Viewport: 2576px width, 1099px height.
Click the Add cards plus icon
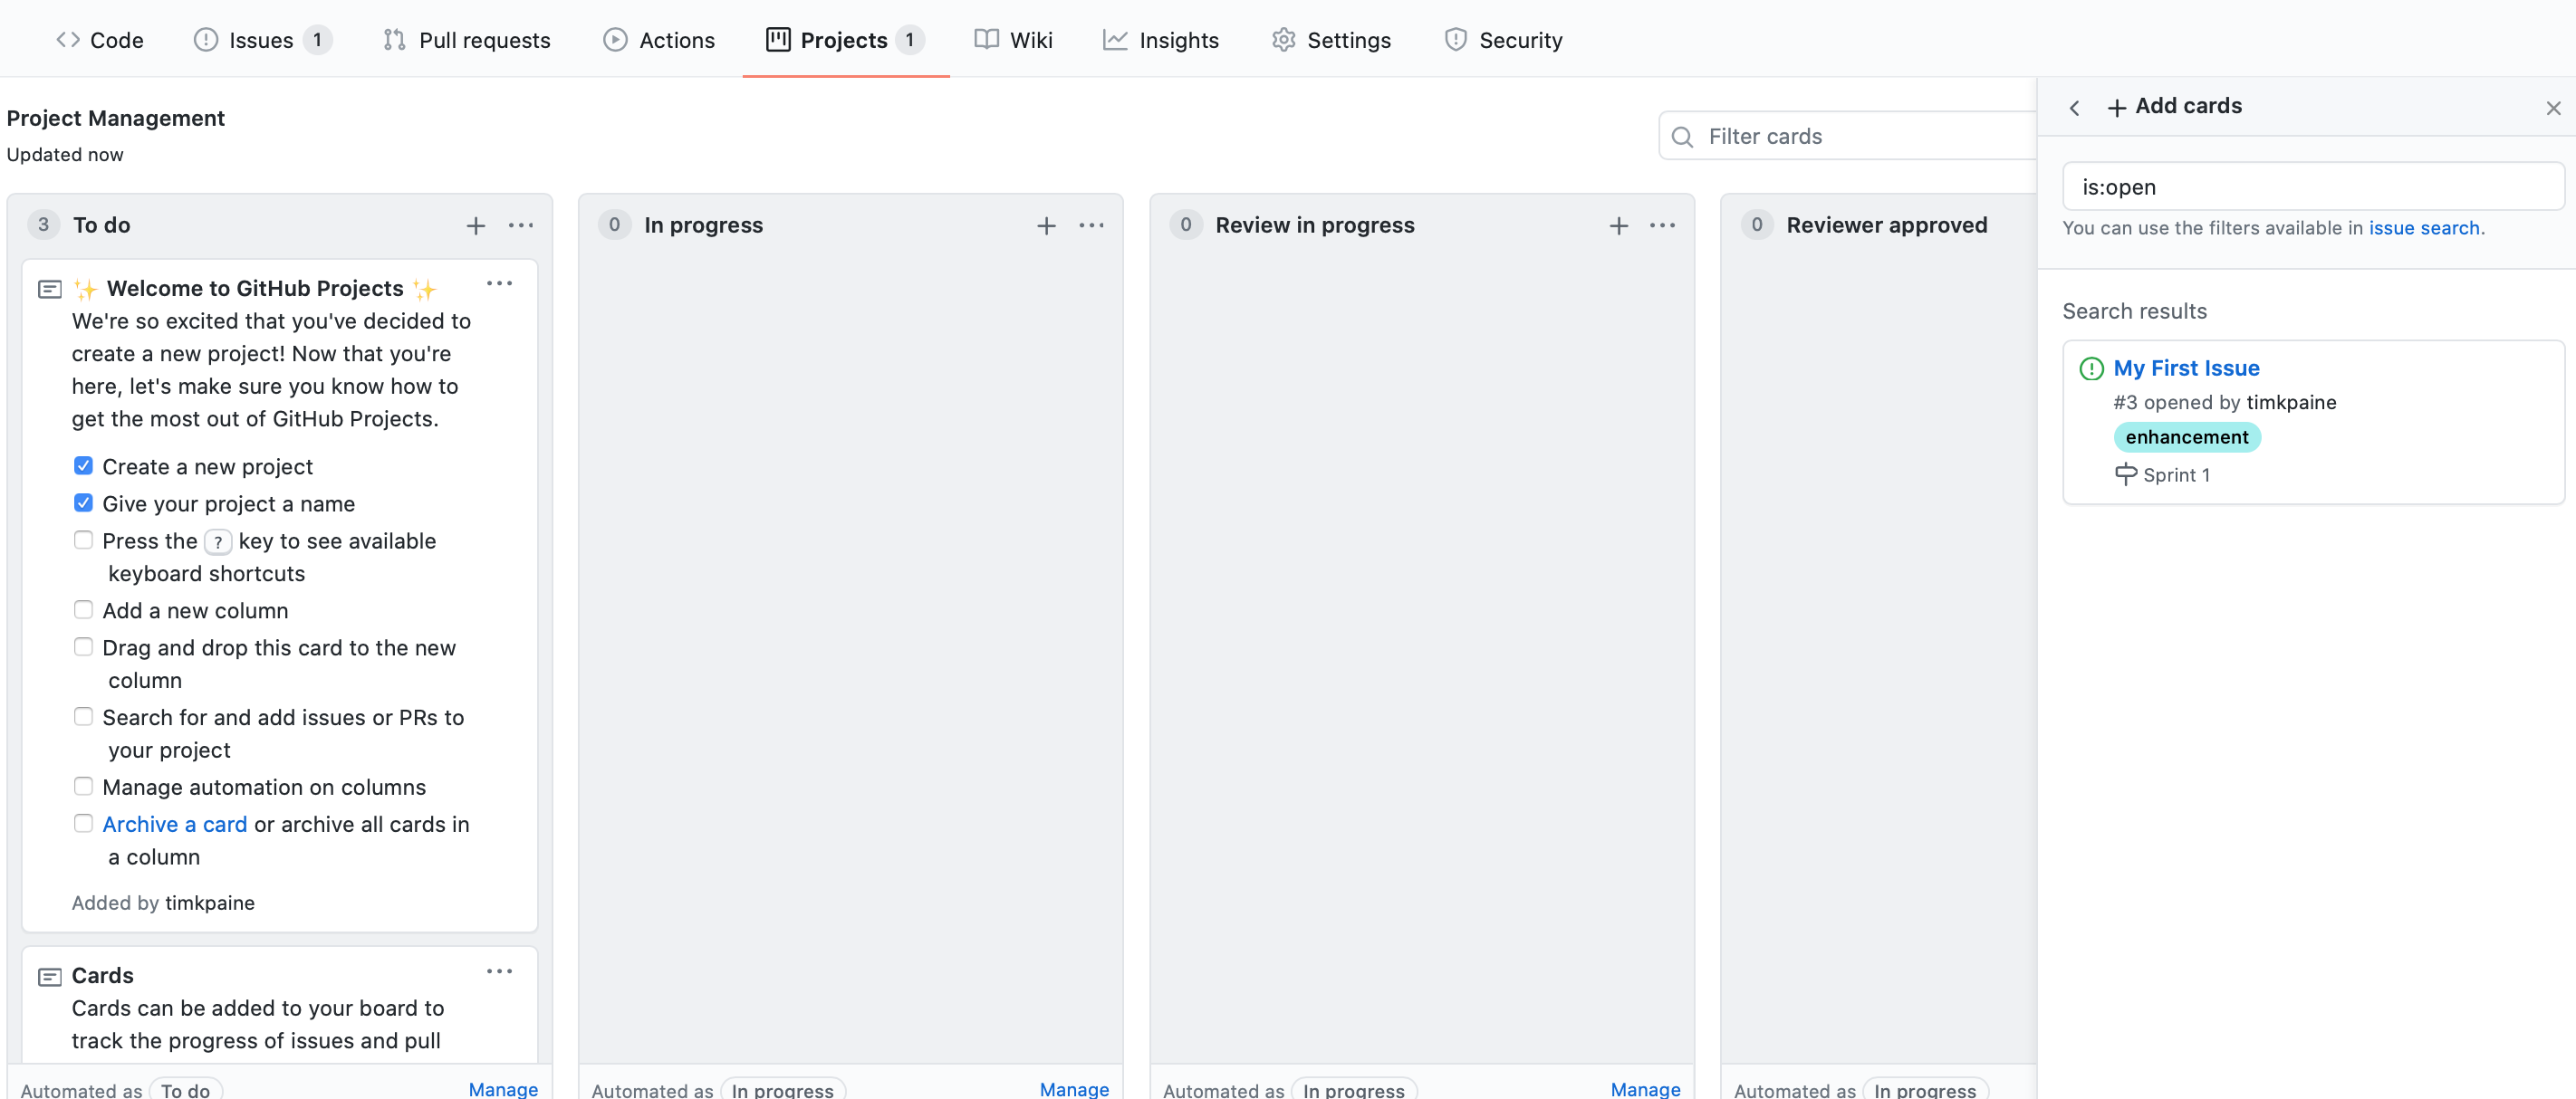[2117, 108]
